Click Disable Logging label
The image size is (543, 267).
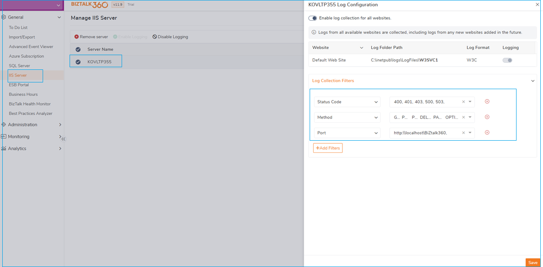[173, 37]
